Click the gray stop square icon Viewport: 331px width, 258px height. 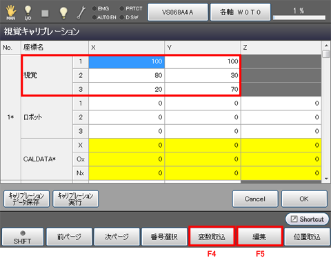point(45,13)
